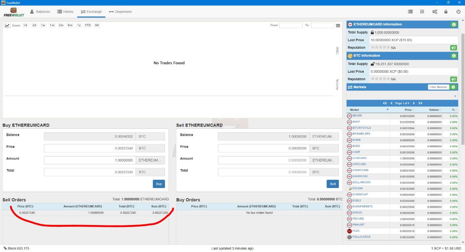Click '1 XCP = $1.58 USD' status text
This screenshot has width=465, height=252.
pyautogui.click(x=446, y=248)
